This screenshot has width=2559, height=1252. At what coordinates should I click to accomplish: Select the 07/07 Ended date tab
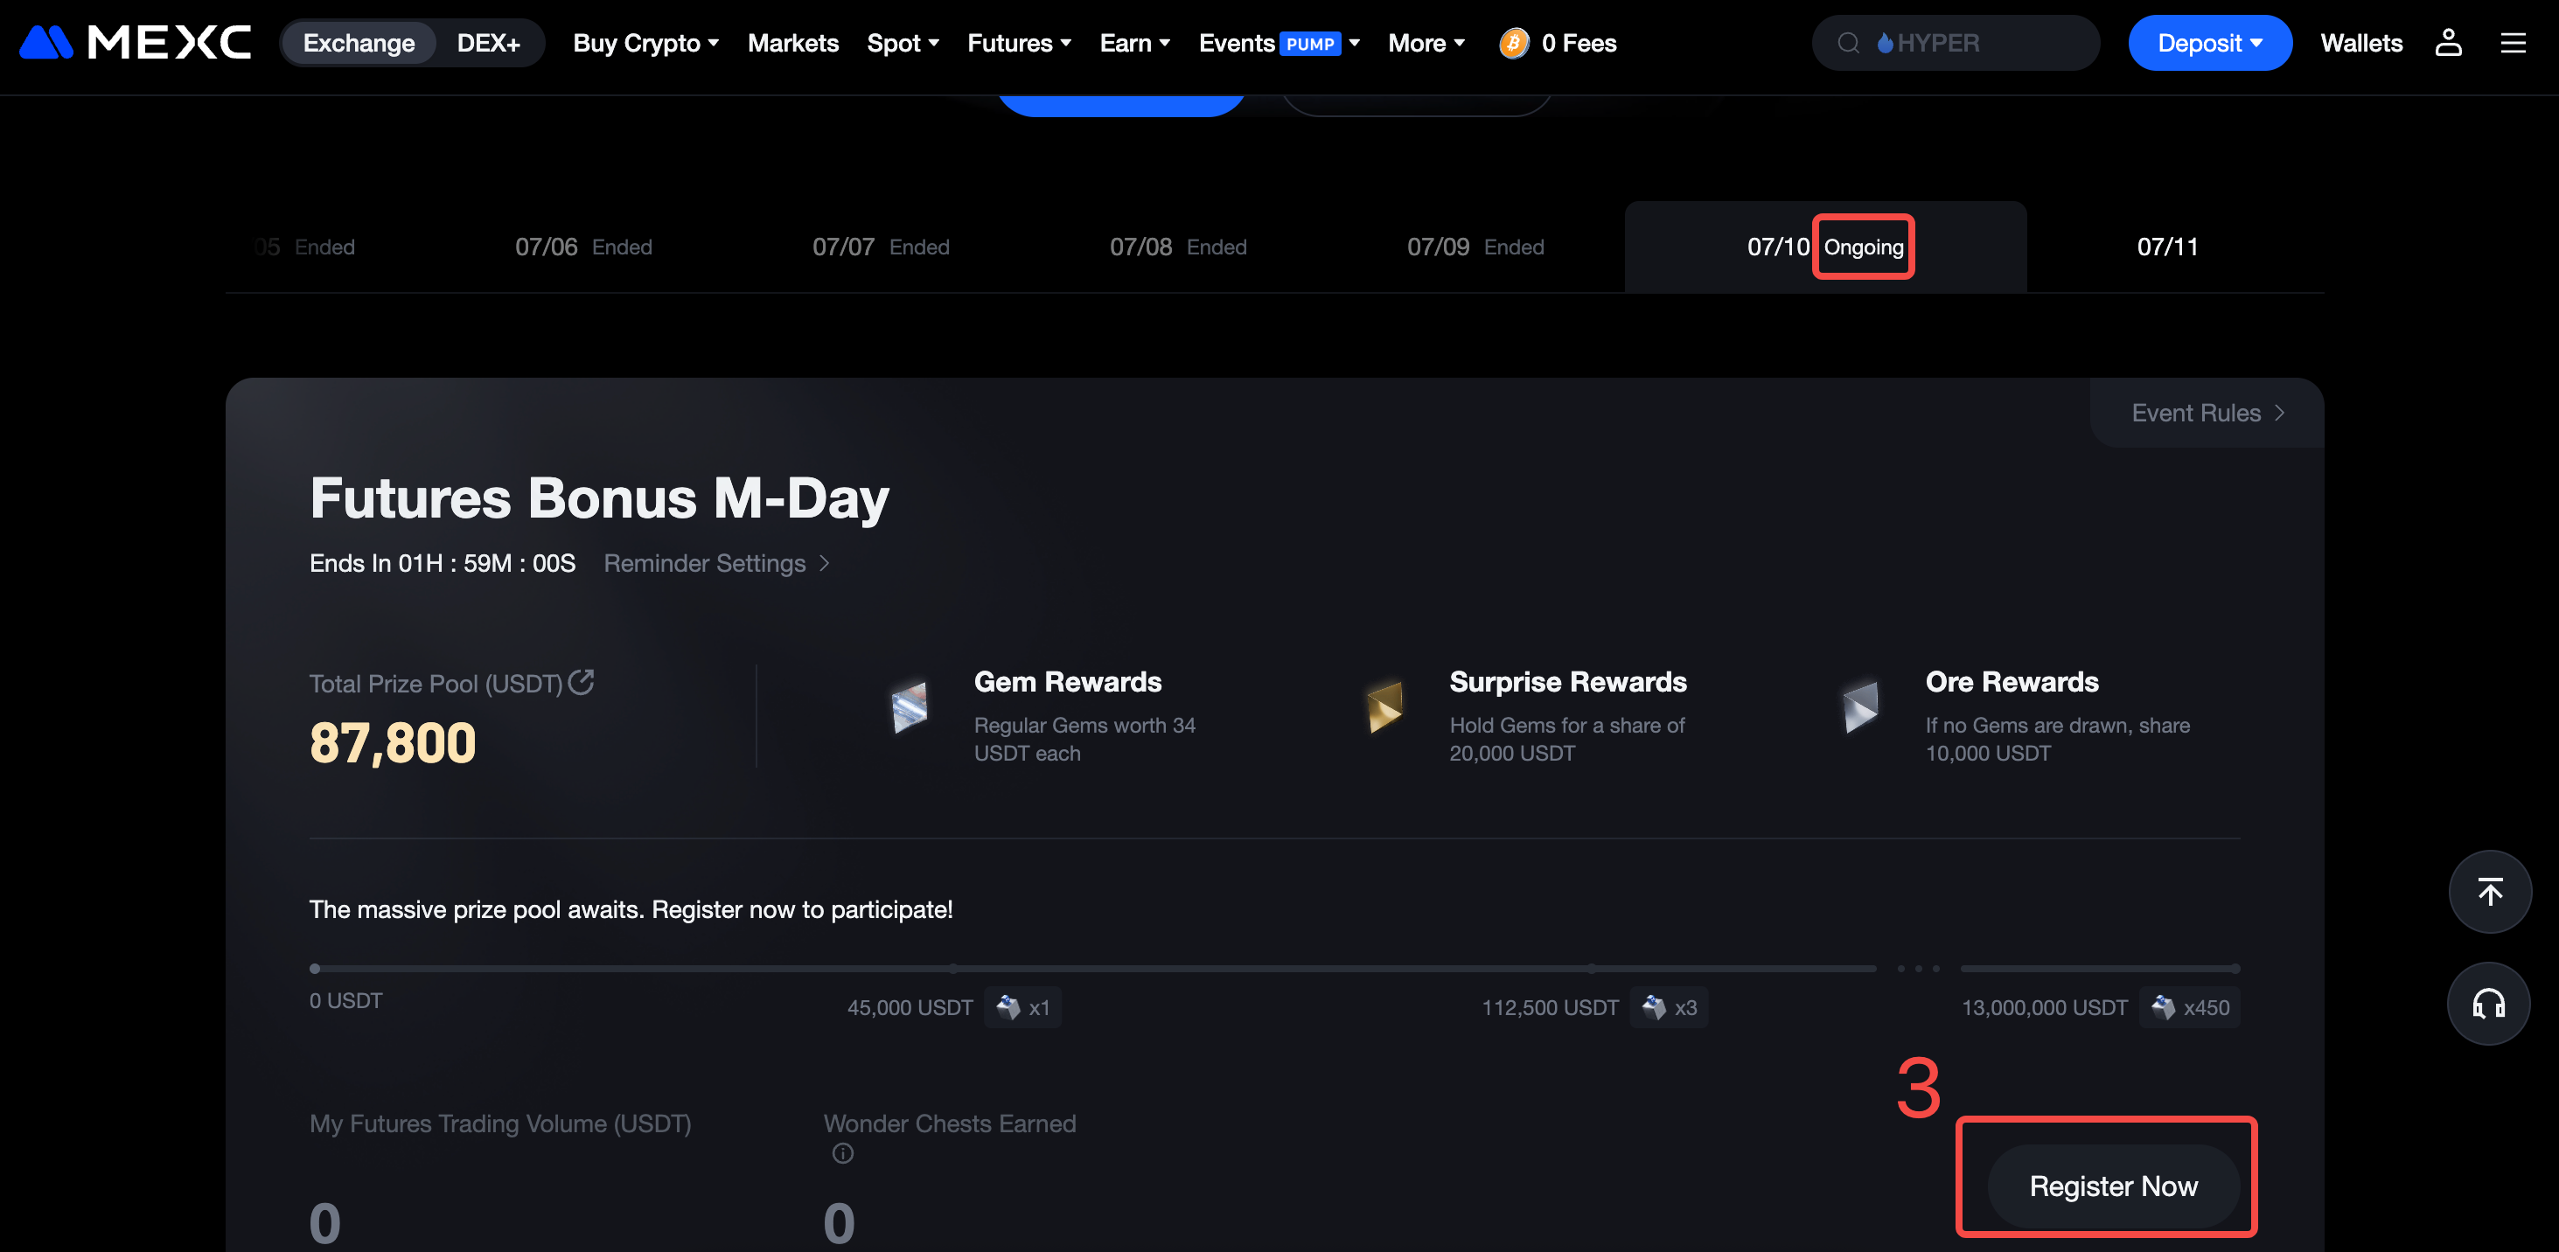click(880, 247)
